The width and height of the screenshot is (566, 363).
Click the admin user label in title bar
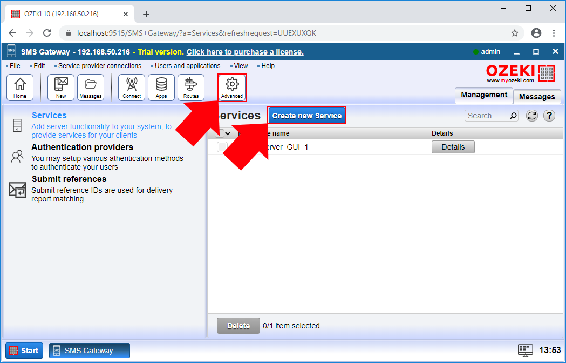tap(490, 52)
